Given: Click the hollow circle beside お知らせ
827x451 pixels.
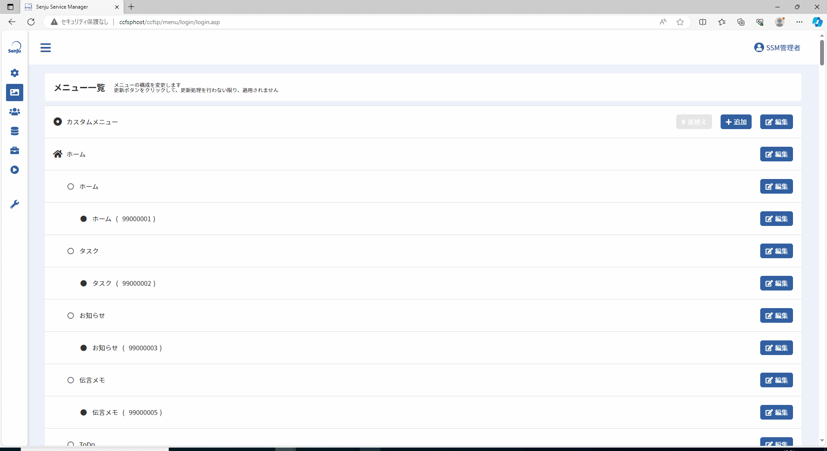Looking at the screenshot, I should pyautogui.click(x=71, y=315).
